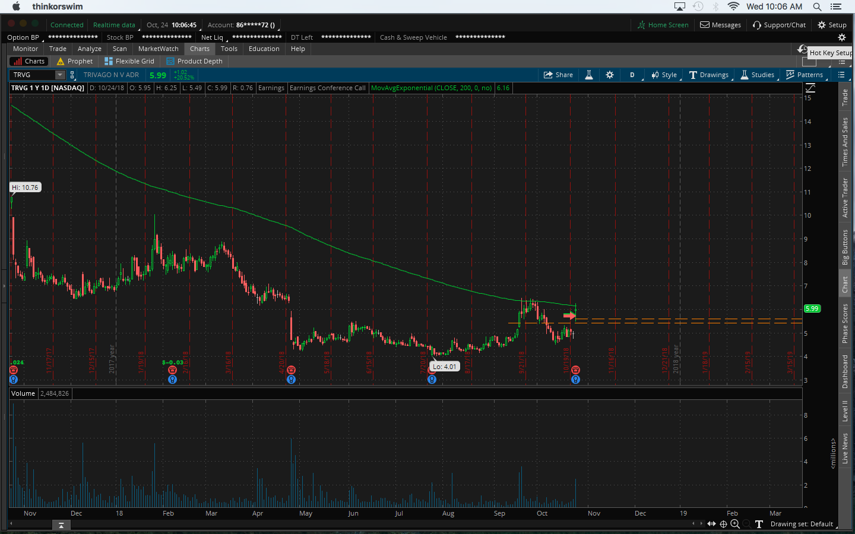The width and height of the screenshot is (855, 534).
Task: Open the Phase Scores side panel
Action: pyautogui.click(x=845, y=323)
